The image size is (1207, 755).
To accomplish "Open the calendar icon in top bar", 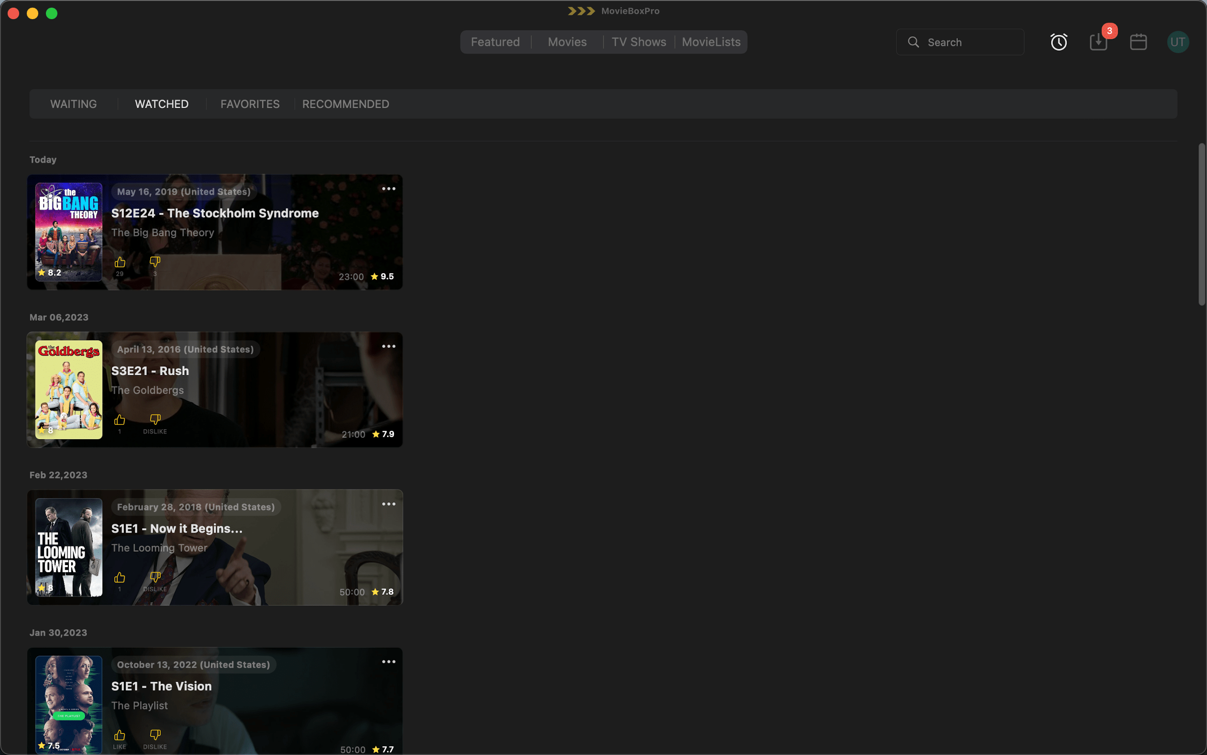I will 1138,42.
